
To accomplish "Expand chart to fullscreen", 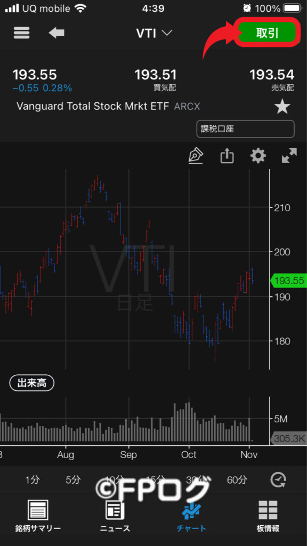I will (x=289, y=156).
